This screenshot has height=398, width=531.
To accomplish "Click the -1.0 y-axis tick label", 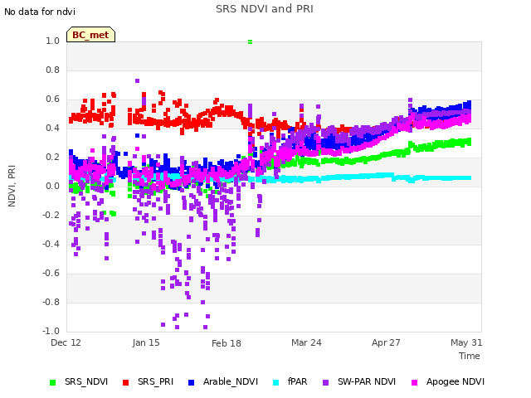I will pos(51,331).
